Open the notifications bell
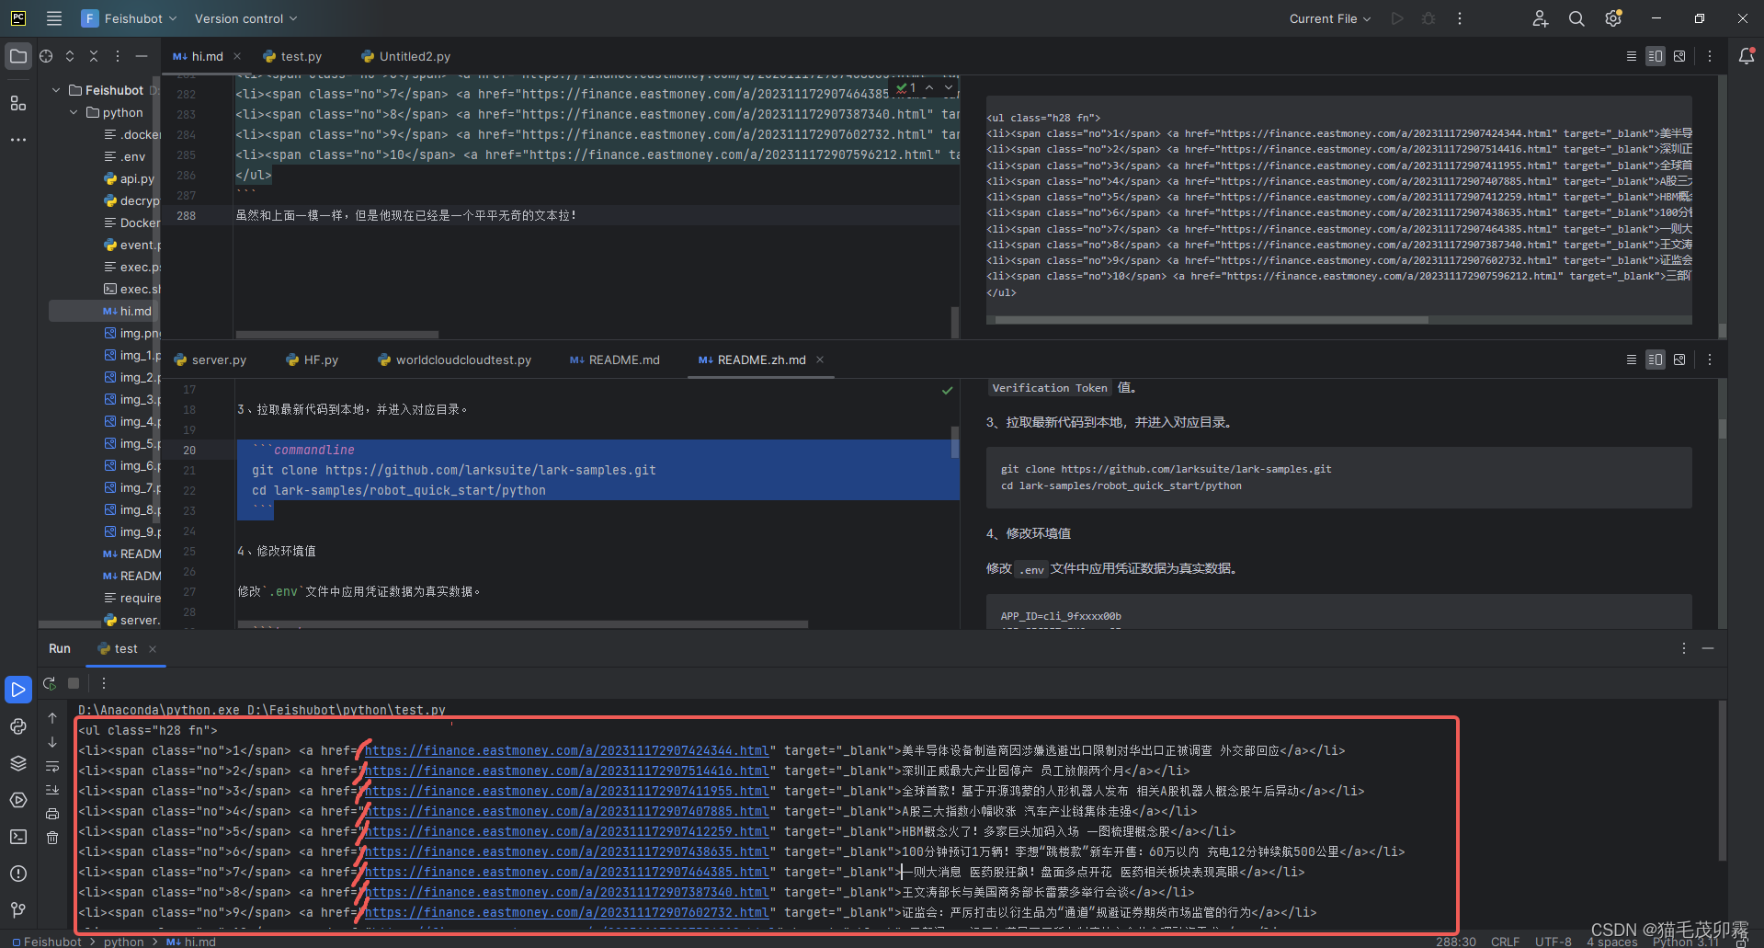 coord(1747,56)
